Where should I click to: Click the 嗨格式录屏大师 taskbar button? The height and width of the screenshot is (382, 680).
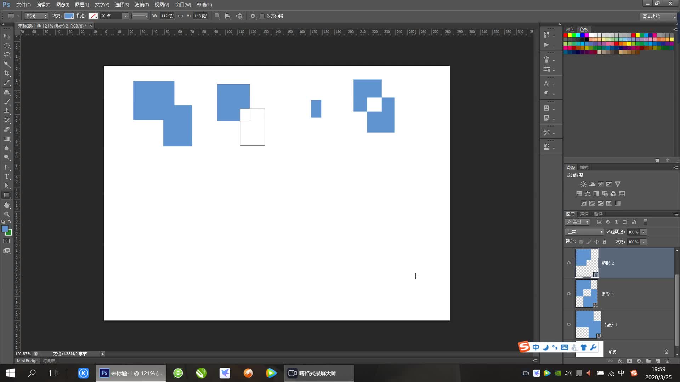point(318,373)
